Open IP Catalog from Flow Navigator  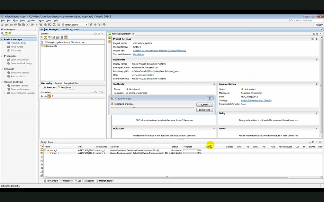pos(16,50)
